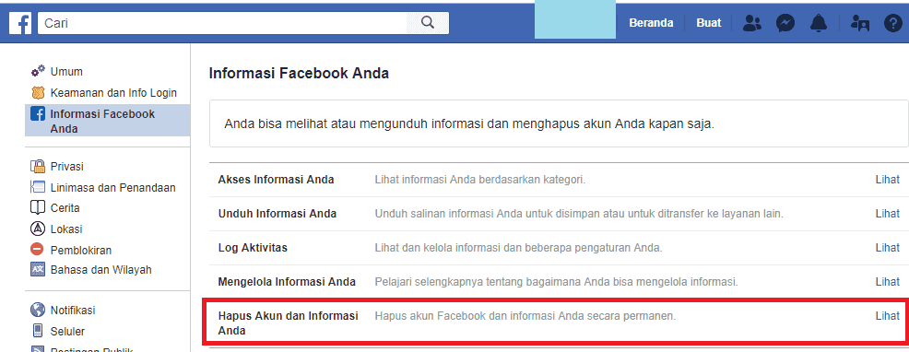The width and height of the screenshot is (909, 352).
Task: Open Cerita settings
Action: [x=65, y=207]
